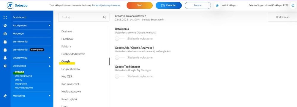Click the Selesto Superadmin account label
297x107 pixels.
pos(268,5)
